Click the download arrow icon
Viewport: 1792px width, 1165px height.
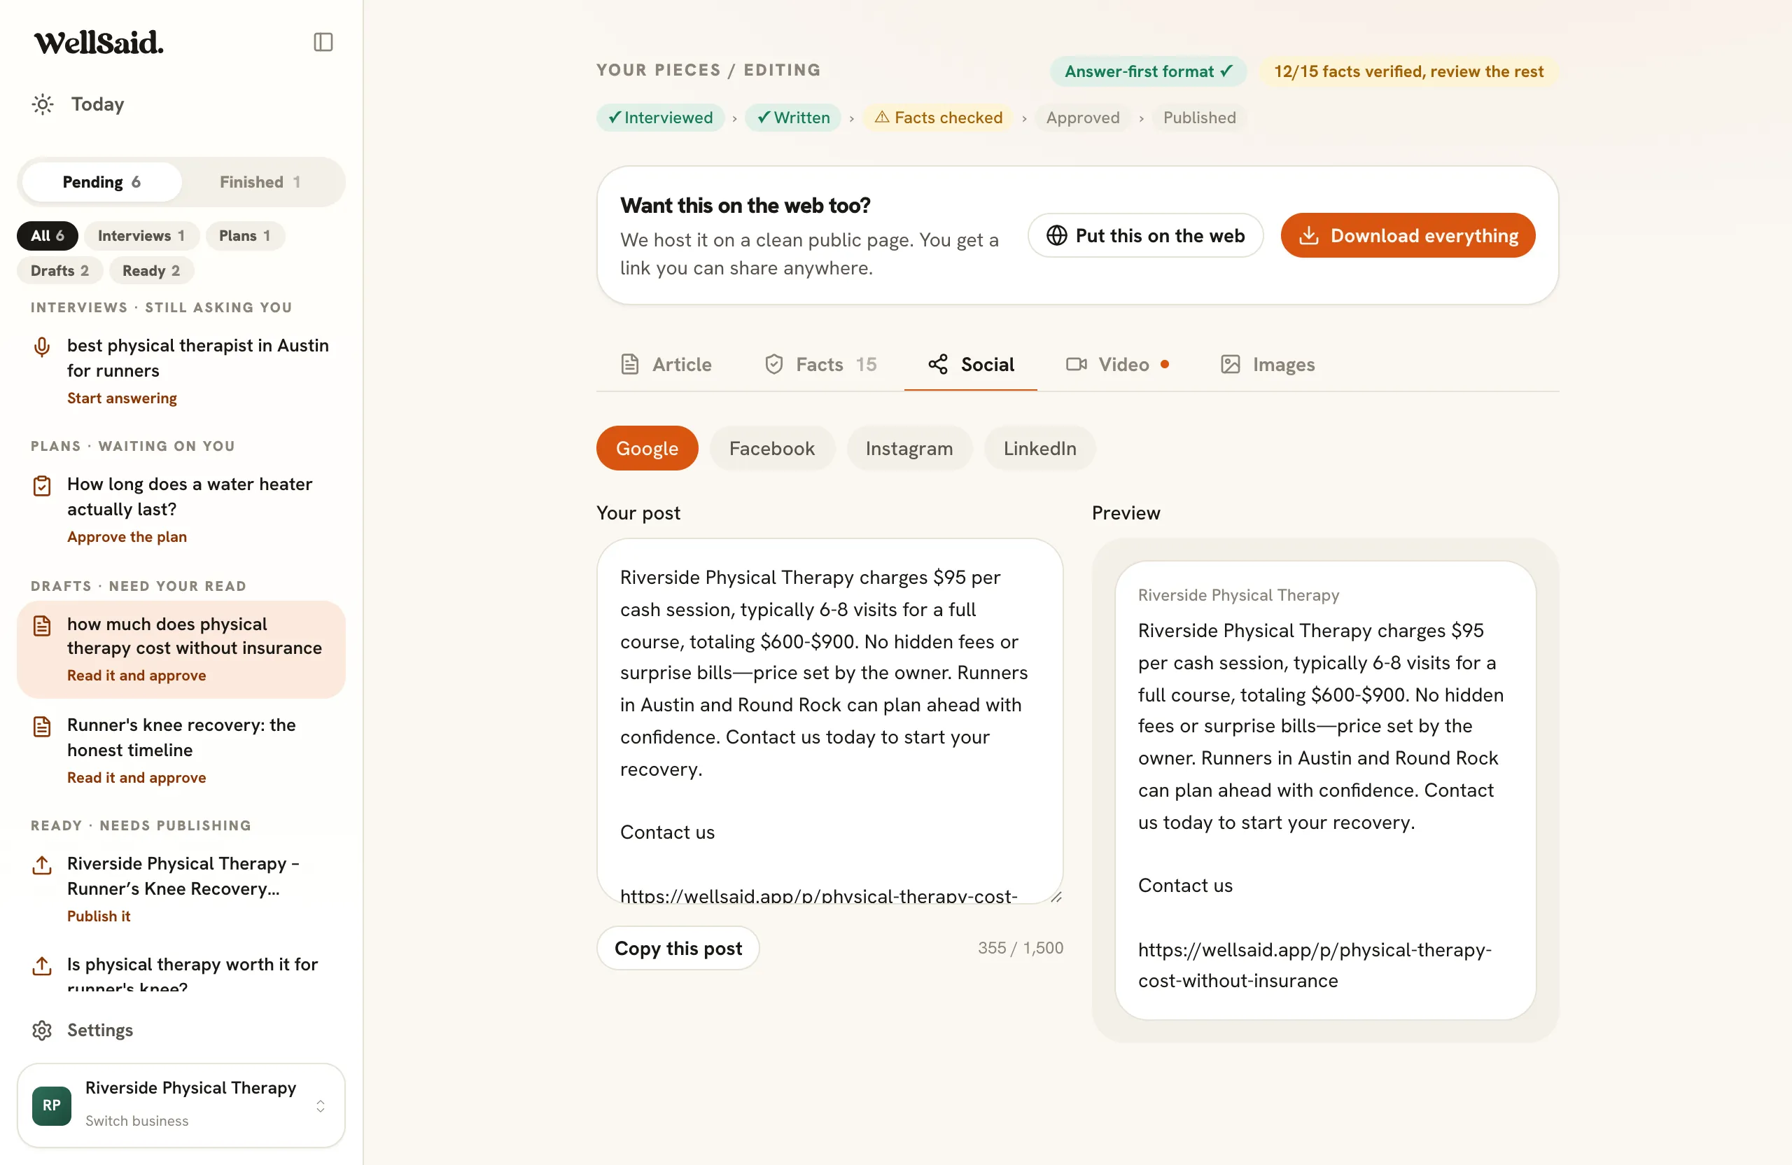point(1308,236)
